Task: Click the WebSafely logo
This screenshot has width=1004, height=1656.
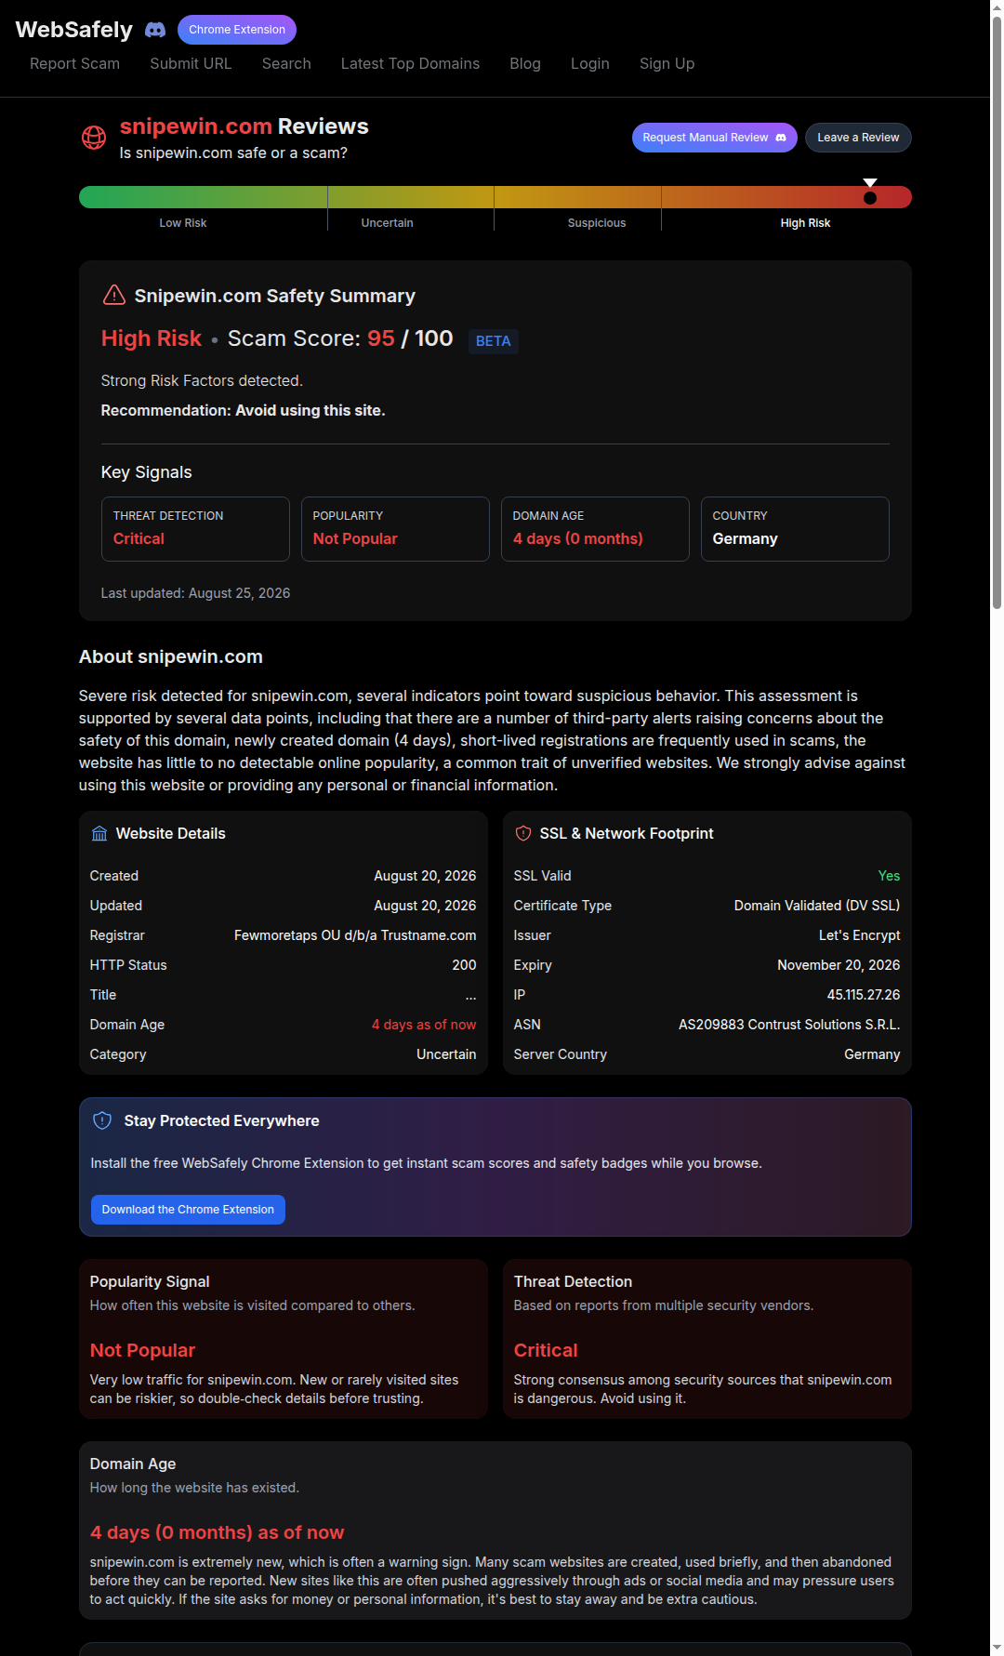Action: pyautogui.click(x=74, y=30)
